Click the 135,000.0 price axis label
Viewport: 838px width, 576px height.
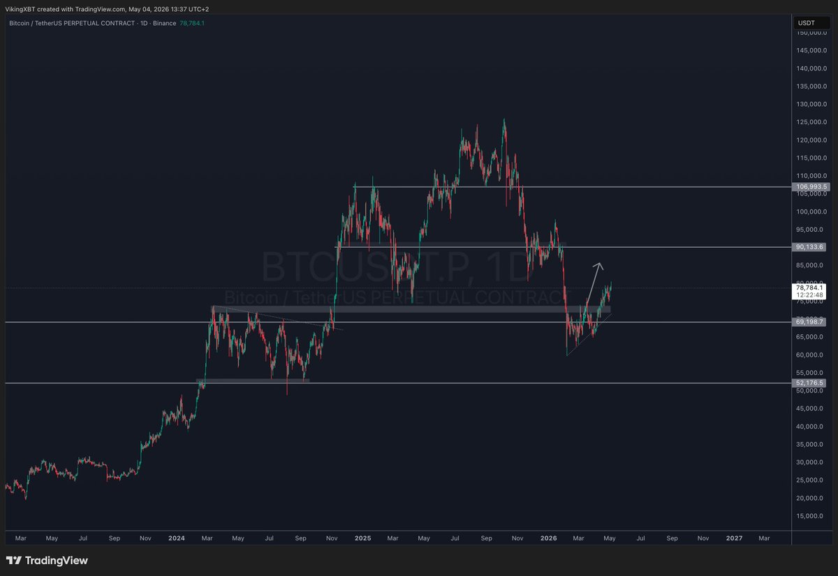coord(812,87)
